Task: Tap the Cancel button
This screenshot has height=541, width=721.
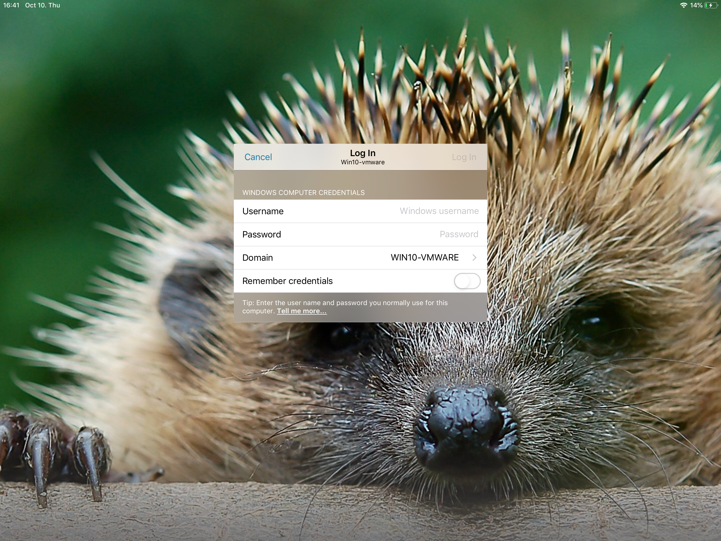Action: (258, 157)
